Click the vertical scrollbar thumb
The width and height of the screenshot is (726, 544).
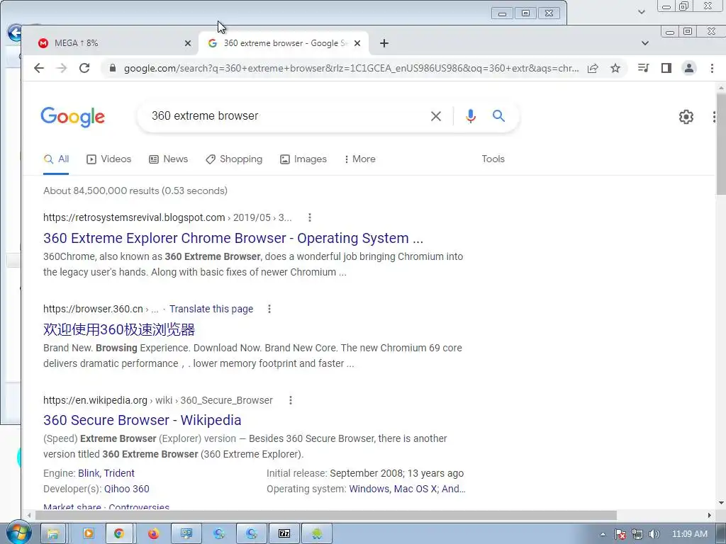(x=721, y=143)
